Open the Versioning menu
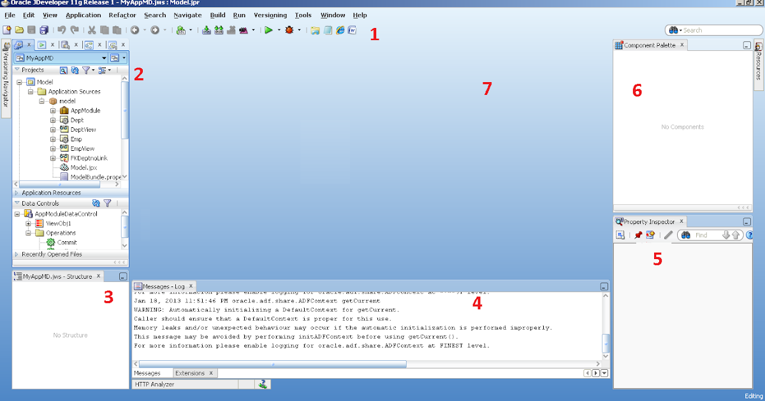The image size is (765, 401). coord(270,15)
